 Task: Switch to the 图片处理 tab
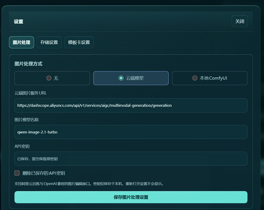click(21, 42)
